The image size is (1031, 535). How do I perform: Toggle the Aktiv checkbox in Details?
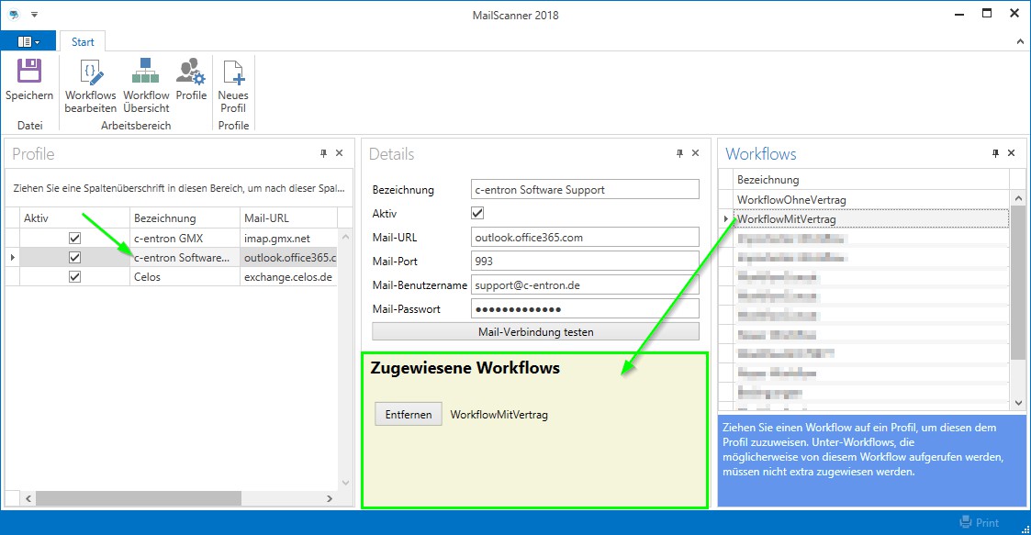477,213
